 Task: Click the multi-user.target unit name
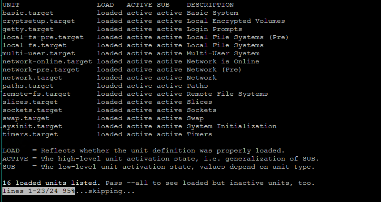39,53
